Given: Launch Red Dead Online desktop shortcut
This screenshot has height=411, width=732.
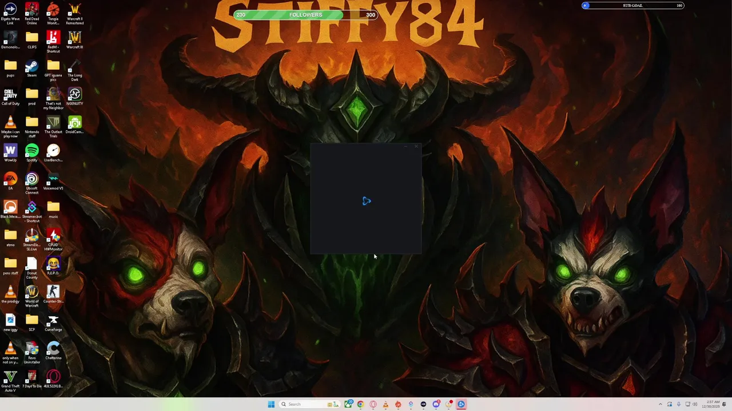Looking at the screenshot, I should [x=32, y=14].
